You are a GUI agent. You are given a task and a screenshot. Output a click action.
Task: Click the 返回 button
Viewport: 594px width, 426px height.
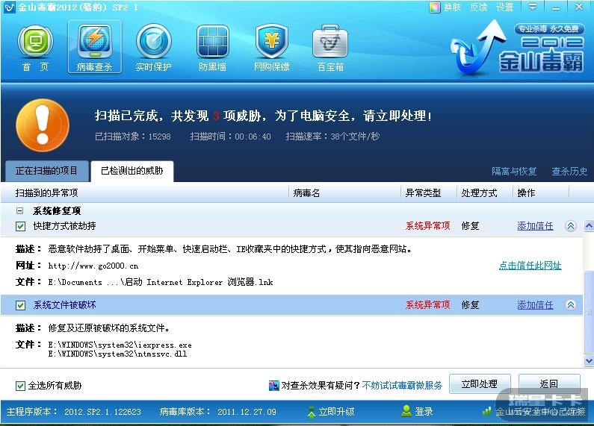click(549, 384)
